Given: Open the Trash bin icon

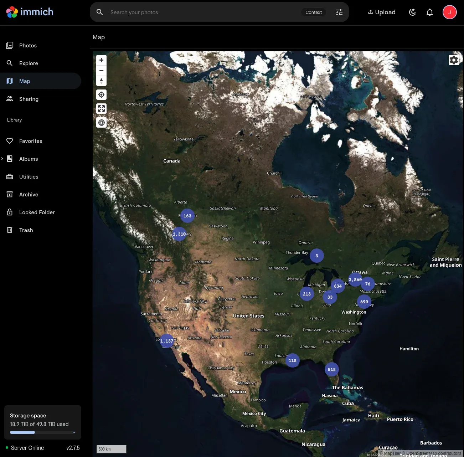Looking at the screenshot, I should tap(10, 230).
